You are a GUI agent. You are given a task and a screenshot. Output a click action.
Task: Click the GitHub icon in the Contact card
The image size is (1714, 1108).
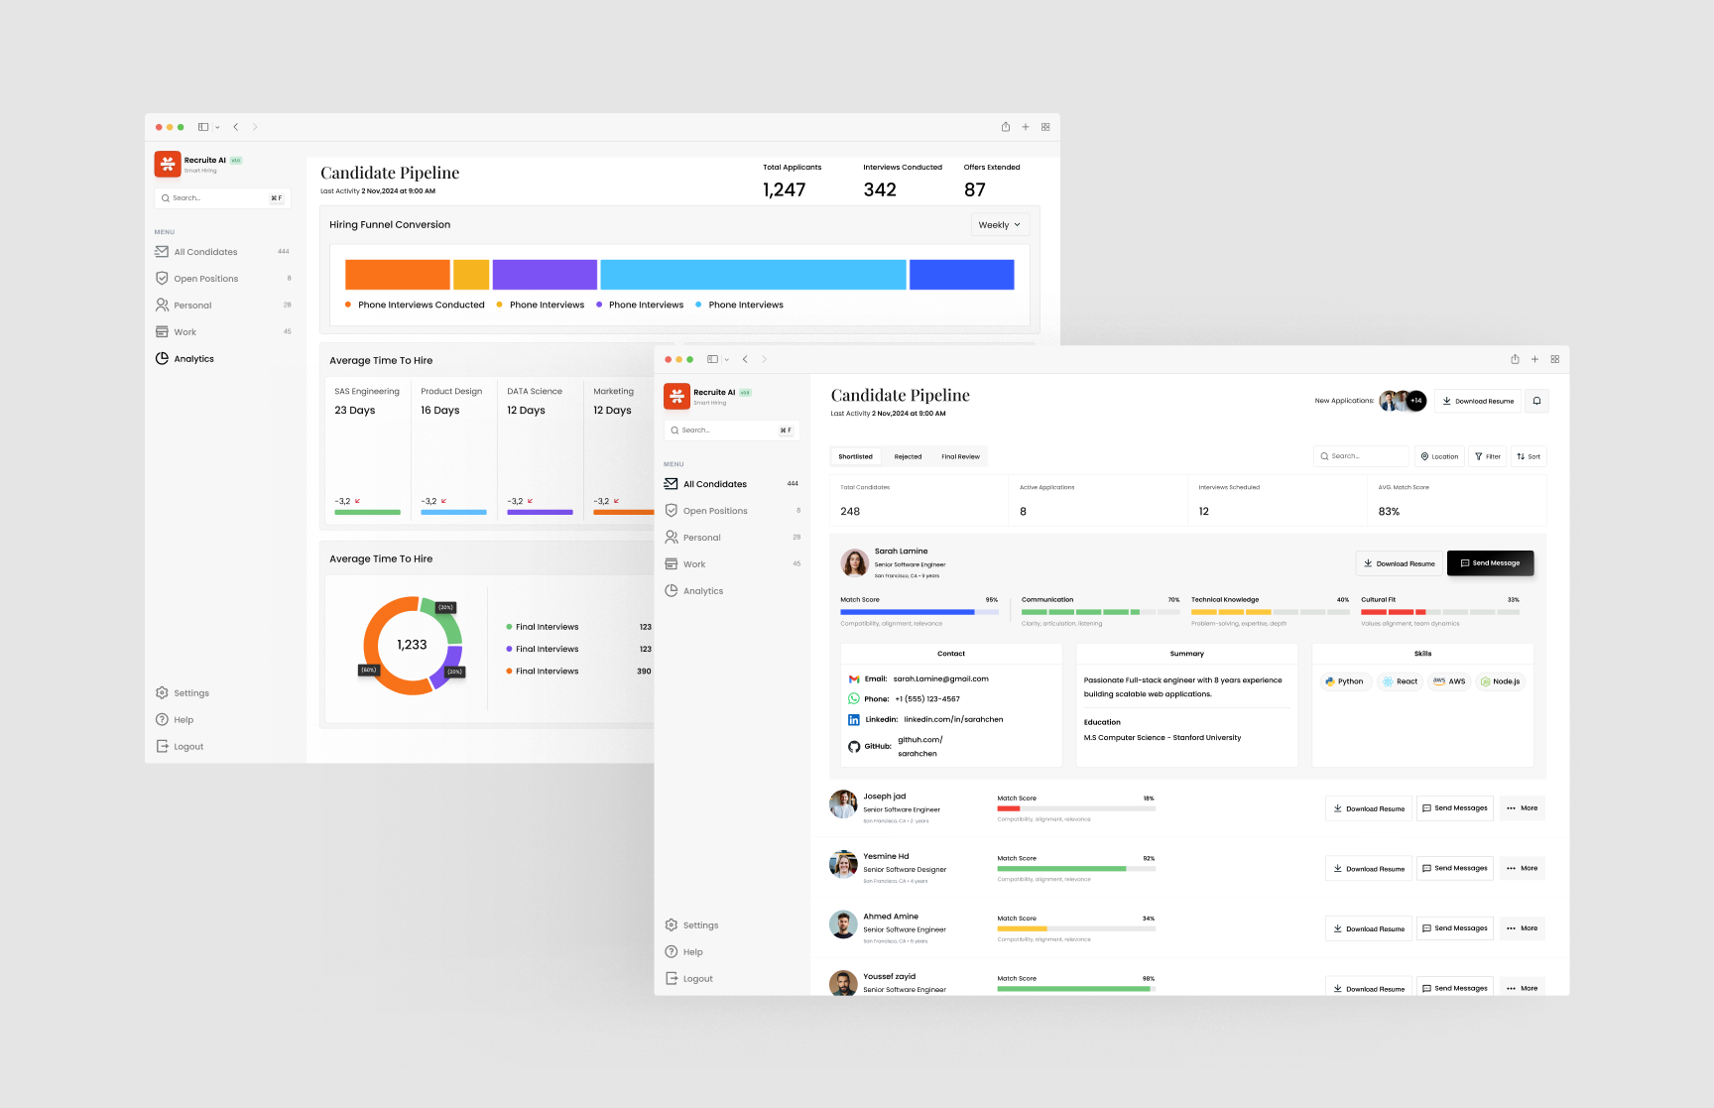click(x=855, y=746)
